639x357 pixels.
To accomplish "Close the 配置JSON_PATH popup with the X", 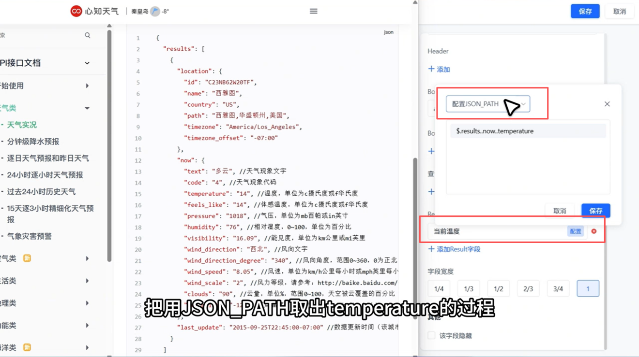I will (607, 104).
